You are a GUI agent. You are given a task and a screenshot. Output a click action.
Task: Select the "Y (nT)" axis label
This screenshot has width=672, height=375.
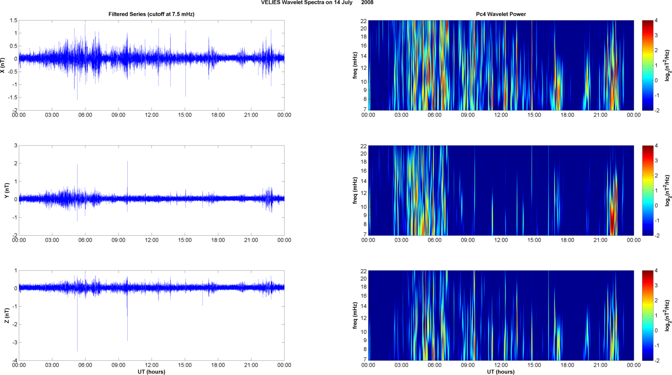tap(7, 190)
